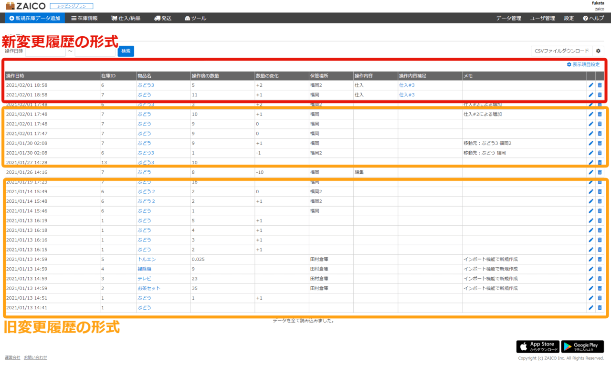Edit the トルエン history row
The image size is (611, 366).
[x=591, y=259]
